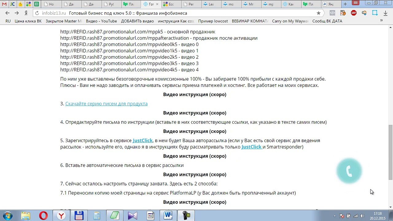Open a new browser tab
The height and width of the screenshot is (221, 393).
click(345, 4)
